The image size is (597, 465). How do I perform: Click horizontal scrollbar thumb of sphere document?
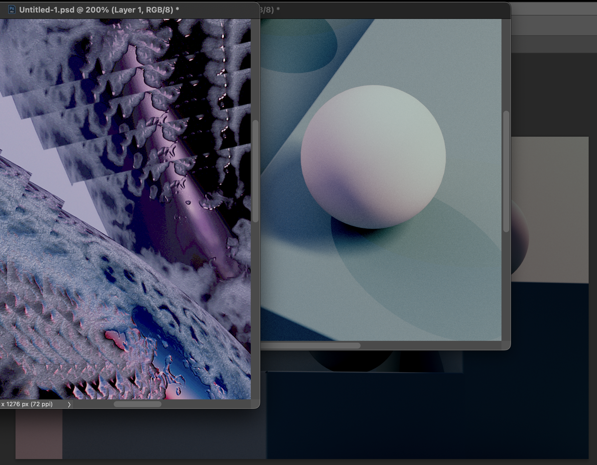(310, 346)
